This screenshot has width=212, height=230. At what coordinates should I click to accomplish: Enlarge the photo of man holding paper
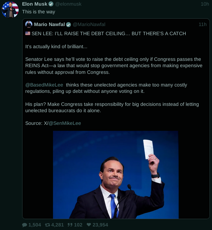coord(116,175)
